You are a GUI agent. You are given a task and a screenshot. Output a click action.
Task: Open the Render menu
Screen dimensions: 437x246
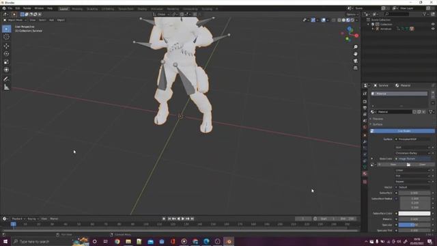click(x=27, y=8)
